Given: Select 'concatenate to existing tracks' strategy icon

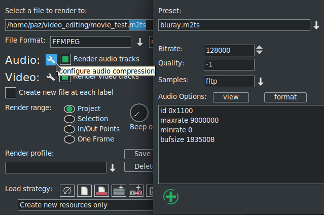Looking at the screenshot, I should (136, 191).
